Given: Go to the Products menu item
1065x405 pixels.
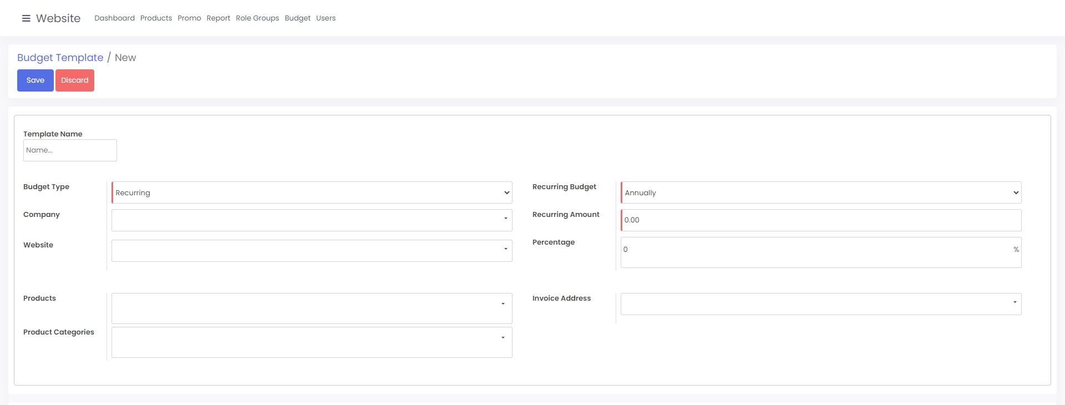Looking at the screenshot, I should pyautogui.click(x=156, y=18).
